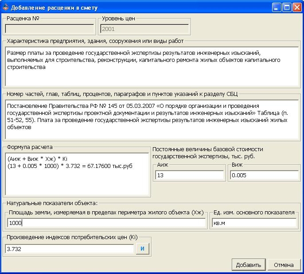This screenshot has width=304, height=274.
Task: Minimize the «Добавление расценки в смету» window
Action: 277,8
